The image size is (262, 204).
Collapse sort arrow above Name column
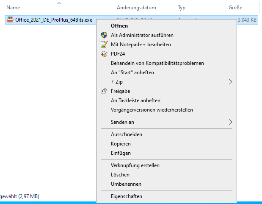click(x=58, y=3)
